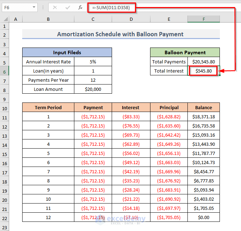Click the Enter checkmark in formula bar
This screenshot has height=231, width=241.
tap(68, 7)
